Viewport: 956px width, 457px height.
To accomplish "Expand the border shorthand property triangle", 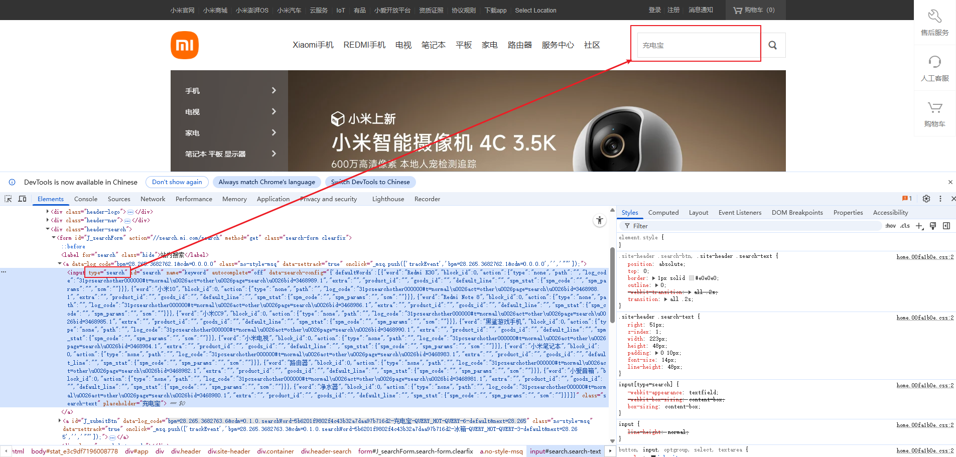I will [x=653, y=278].
